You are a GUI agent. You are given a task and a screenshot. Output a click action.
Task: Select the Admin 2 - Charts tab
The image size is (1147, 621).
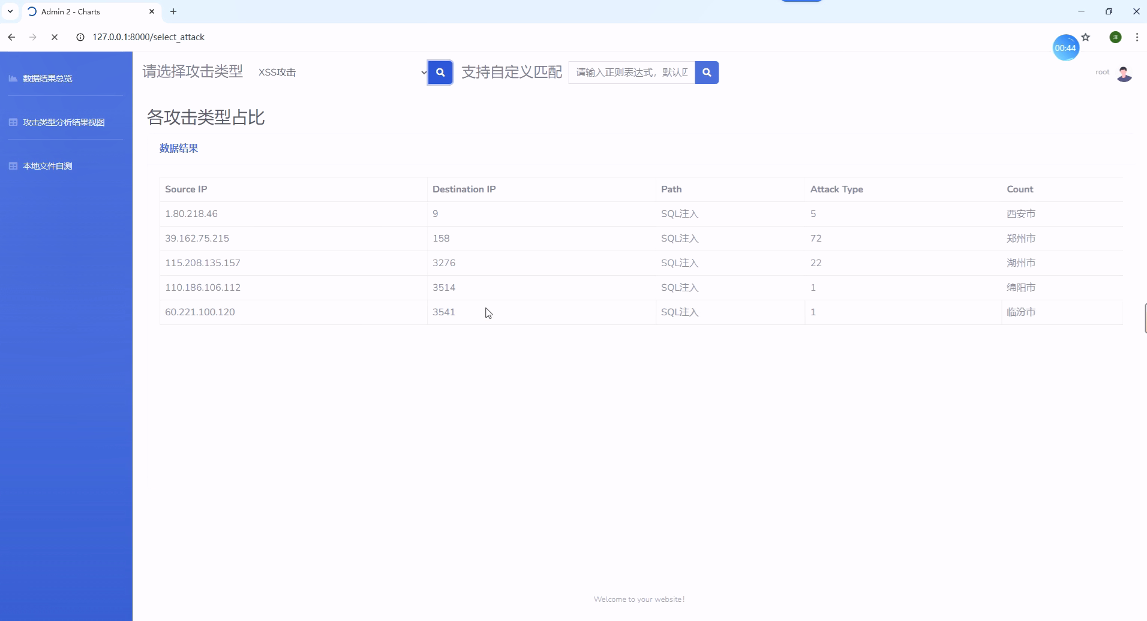pyautogui.click(x=90, y=11)
